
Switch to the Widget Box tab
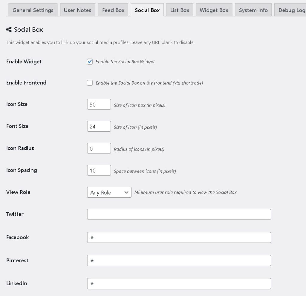coord(214,10)
